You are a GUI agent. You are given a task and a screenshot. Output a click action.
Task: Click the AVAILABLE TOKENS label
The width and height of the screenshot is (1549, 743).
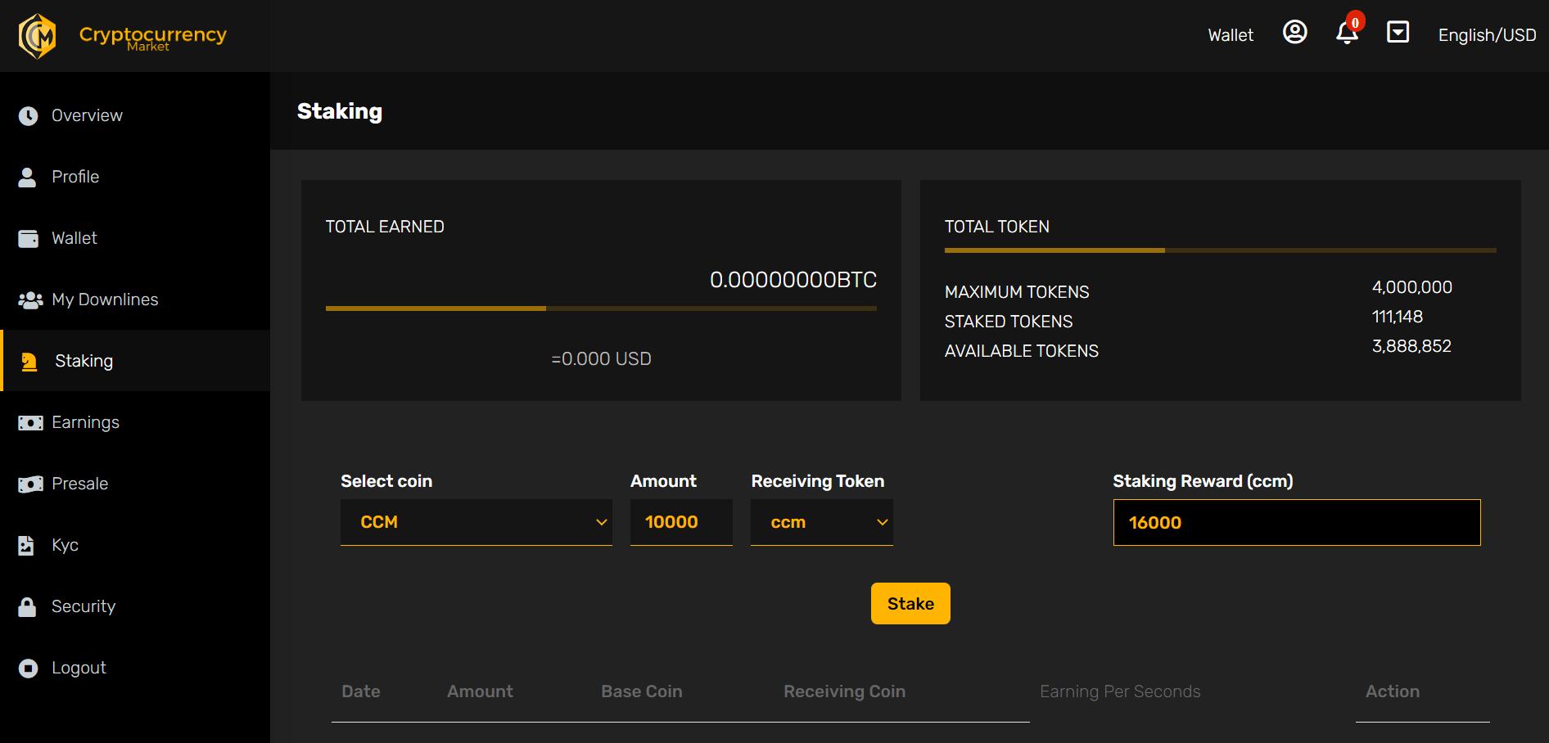tap(1022, 351)
